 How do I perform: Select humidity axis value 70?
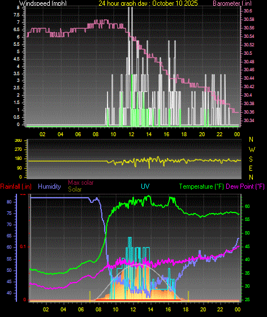tap(9, 224)
